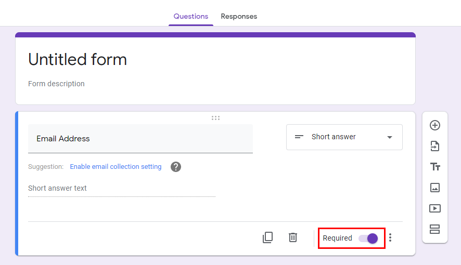Edit the Untitled form title

(x=78, y=59)
